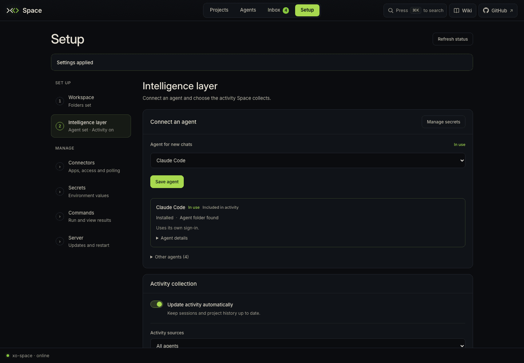Open Connectors in the Manage section

(x=91, y=167)
